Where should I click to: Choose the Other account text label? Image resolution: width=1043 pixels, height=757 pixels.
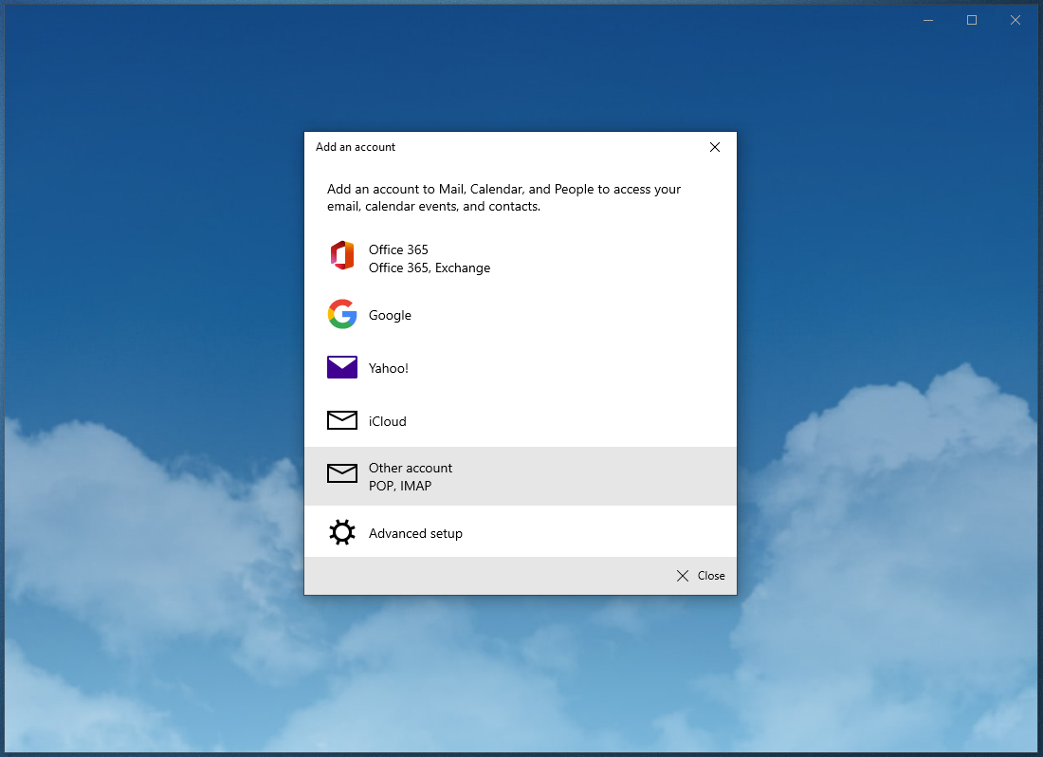point(411,468)
